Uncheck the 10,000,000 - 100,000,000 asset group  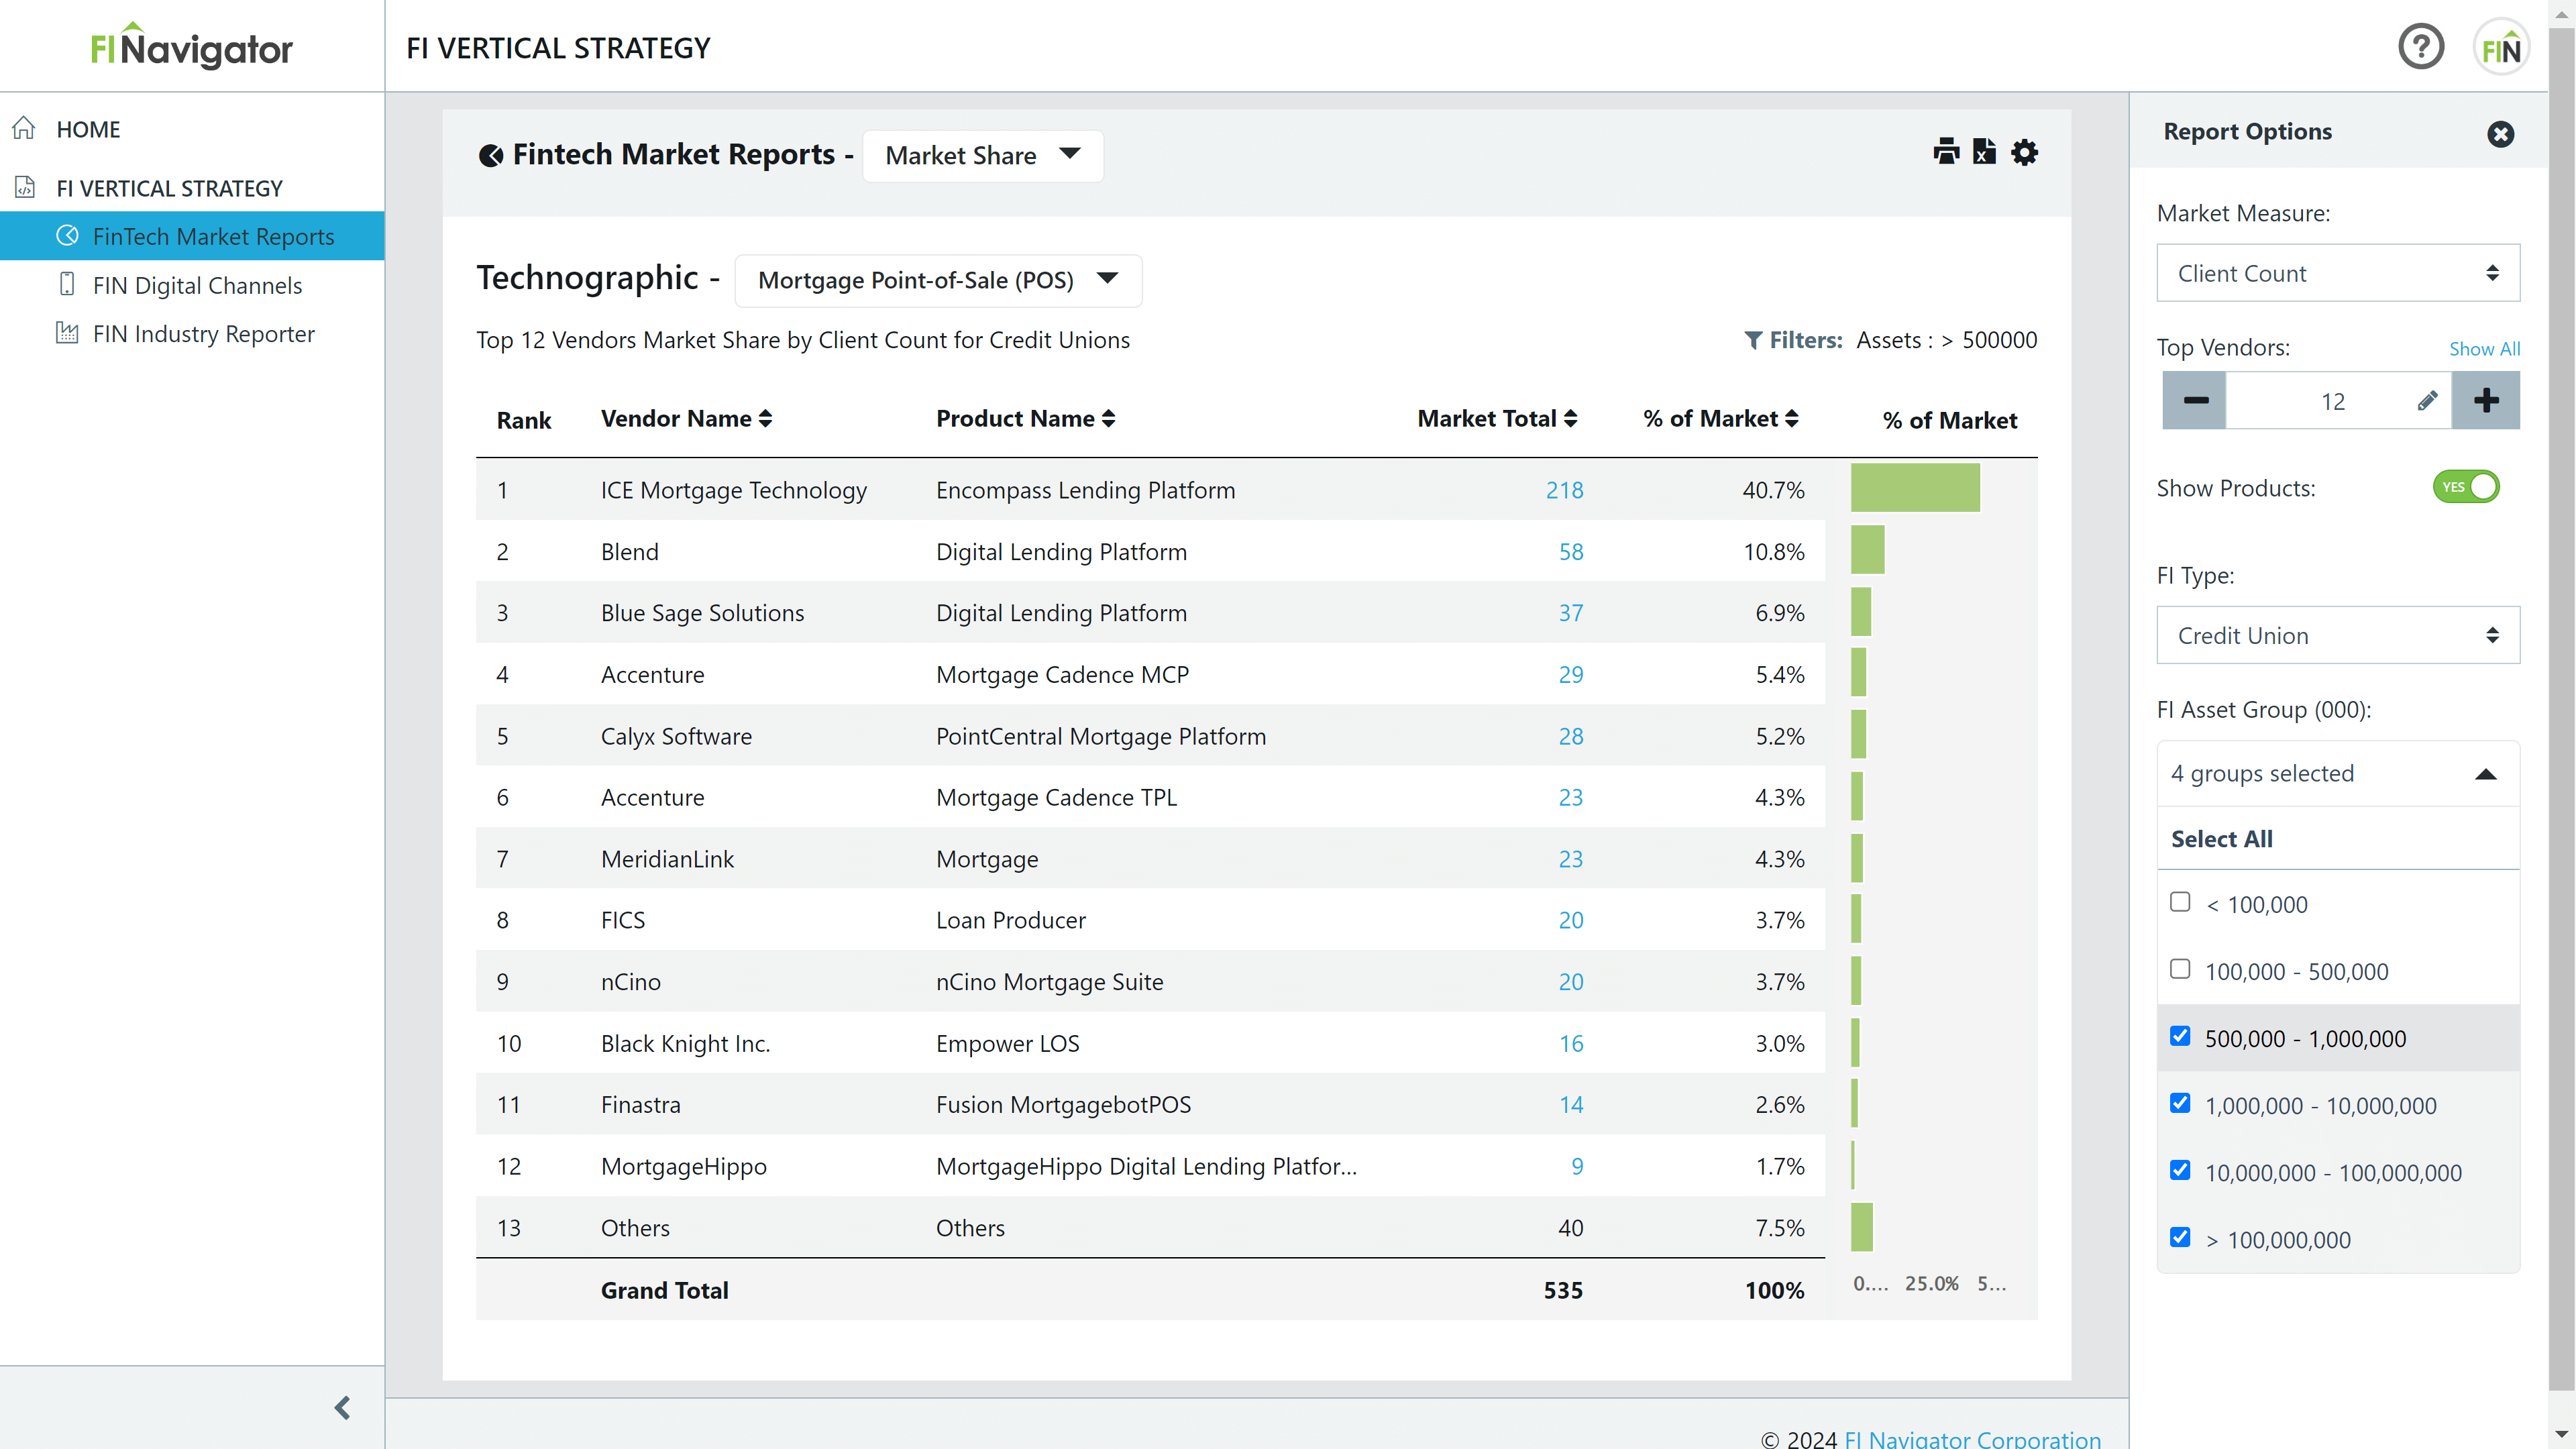click(x=2180, y=1170)
